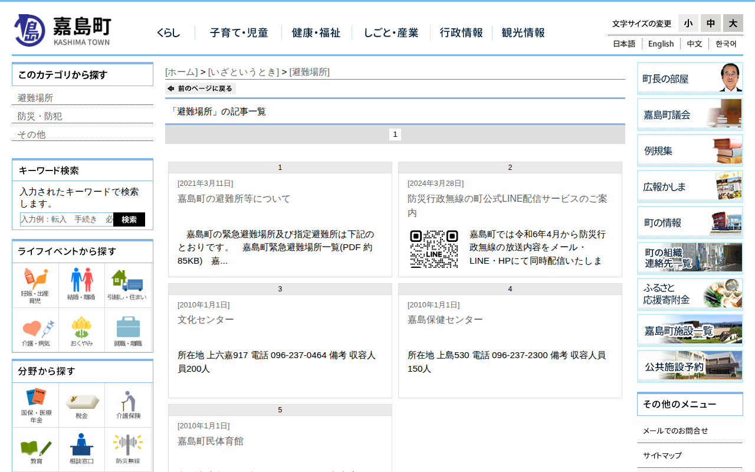
Task: Set text size to large (大)
Action: pos(733,23)
